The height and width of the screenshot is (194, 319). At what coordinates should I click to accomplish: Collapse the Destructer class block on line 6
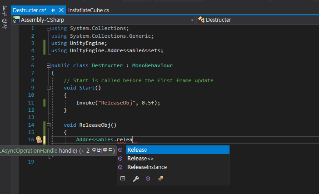[48, 66]
